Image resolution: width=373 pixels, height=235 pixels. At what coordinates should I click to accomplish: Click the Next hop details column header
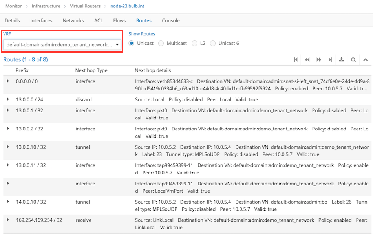tap(153, 70)
